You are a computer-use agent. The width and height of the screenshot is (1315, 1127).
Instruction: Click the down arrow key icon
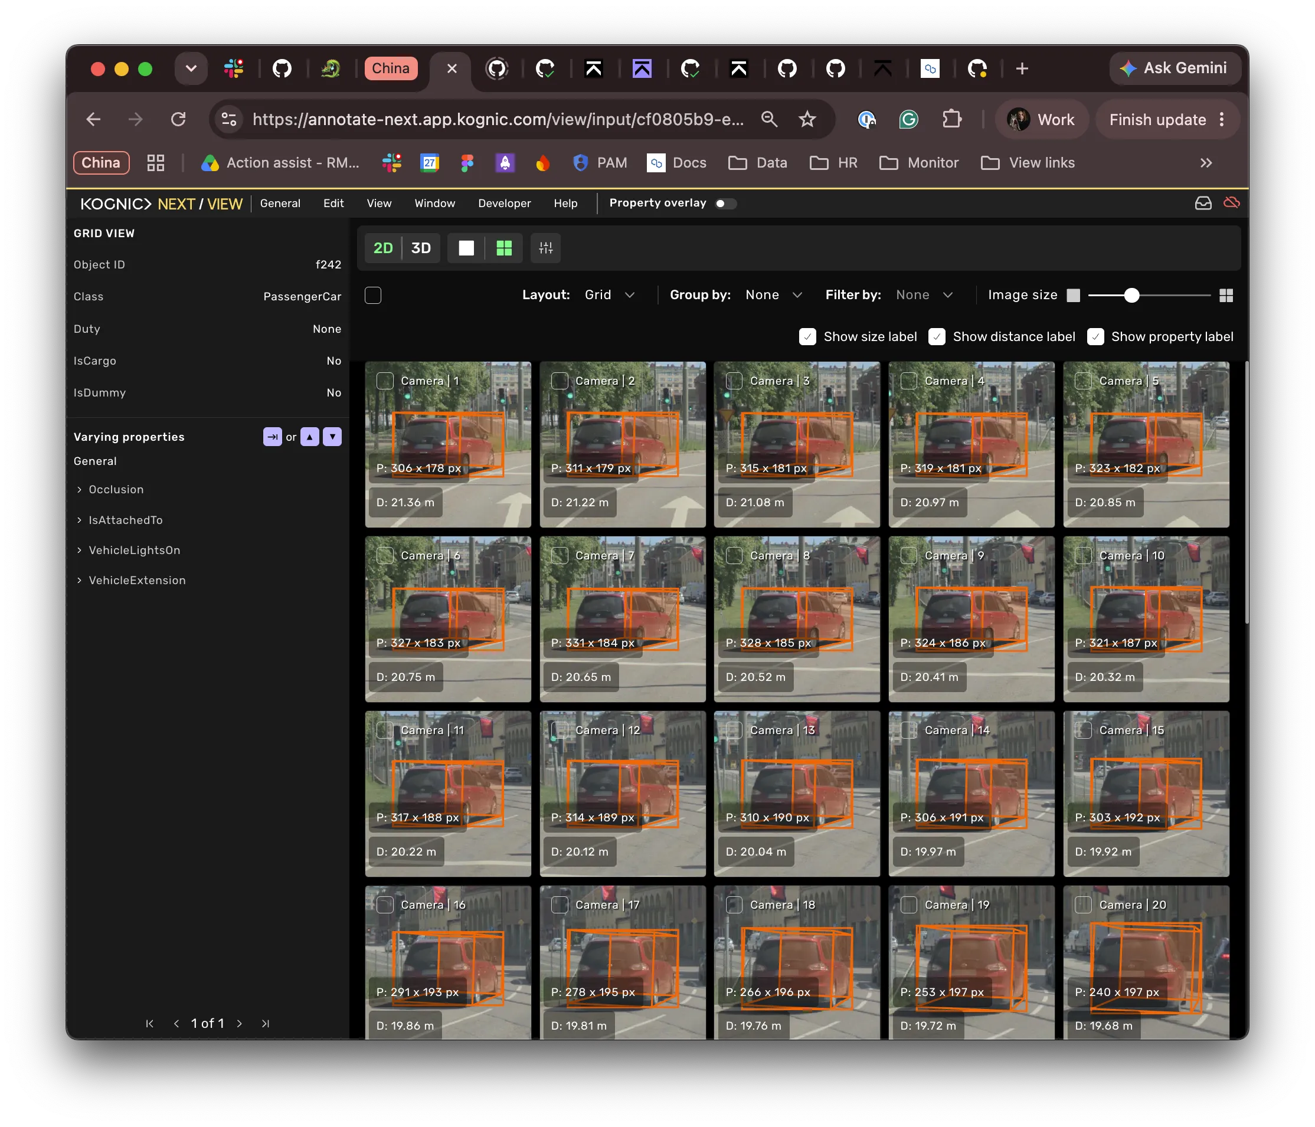pyautogui.click(x=332, y=437)
